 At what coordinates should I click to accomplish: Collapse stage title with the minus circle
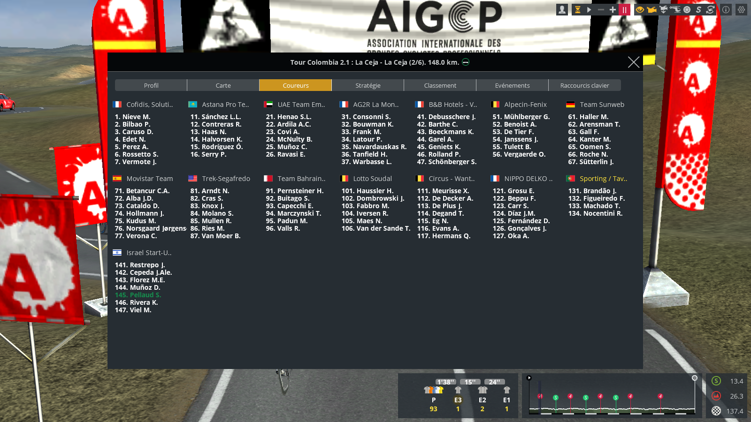[x=466, y=62]
